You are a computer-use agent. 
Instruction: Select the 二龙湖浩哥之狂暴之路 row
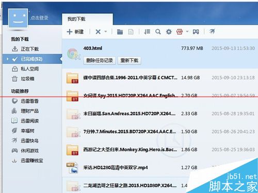click(160, 185)
